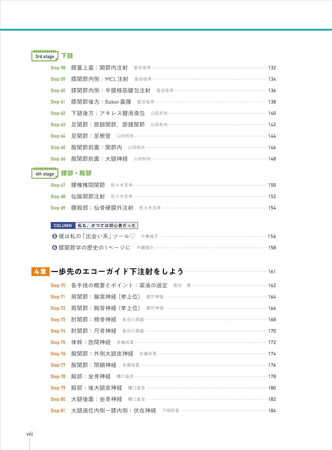
Task: Click the circled number 6 bullet
Action: pos(54,248)
